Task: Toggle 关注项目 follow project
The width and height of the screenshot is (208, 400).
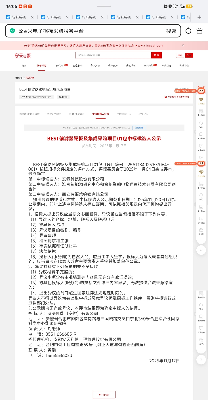Action: tap(182, 89)
